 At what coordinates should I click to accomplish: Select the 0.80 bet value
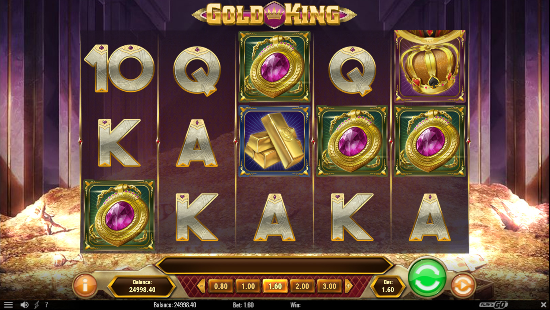point(221,286)
